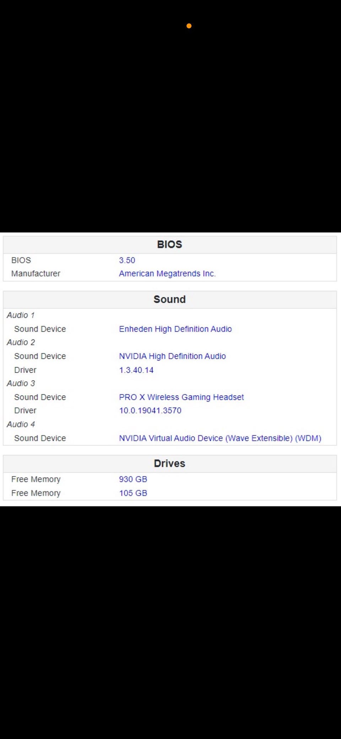Click the BIOS row label under the header
The width and height of the screenshot is (341, 739).
click(21, 260)
